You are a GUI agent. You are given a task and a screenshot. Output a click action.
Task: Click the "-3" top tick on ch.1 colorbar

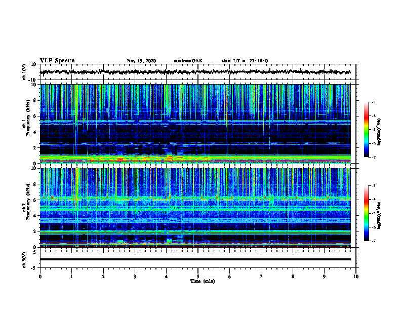tap(373, 102)
